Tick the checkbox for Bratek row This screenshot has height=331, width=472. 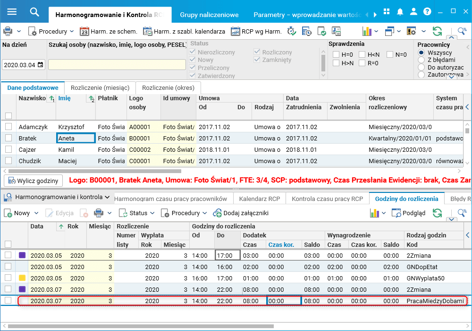[8, 138]
